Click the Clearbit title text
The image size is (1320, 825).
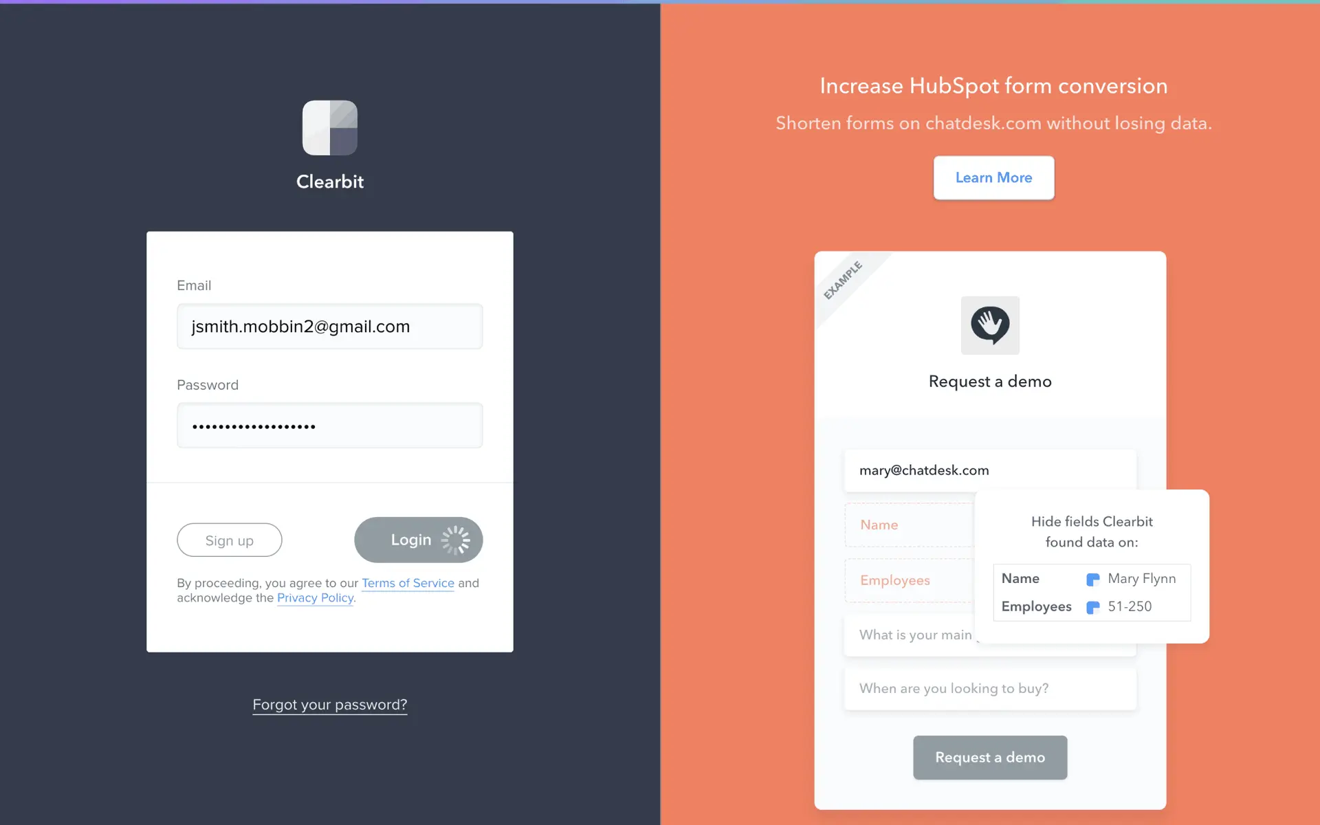click(x=330, y=181)
